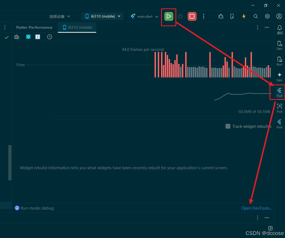Screen dimensions: 285x238
Task: Click the Run mode info icon
Action: point(17,208)
